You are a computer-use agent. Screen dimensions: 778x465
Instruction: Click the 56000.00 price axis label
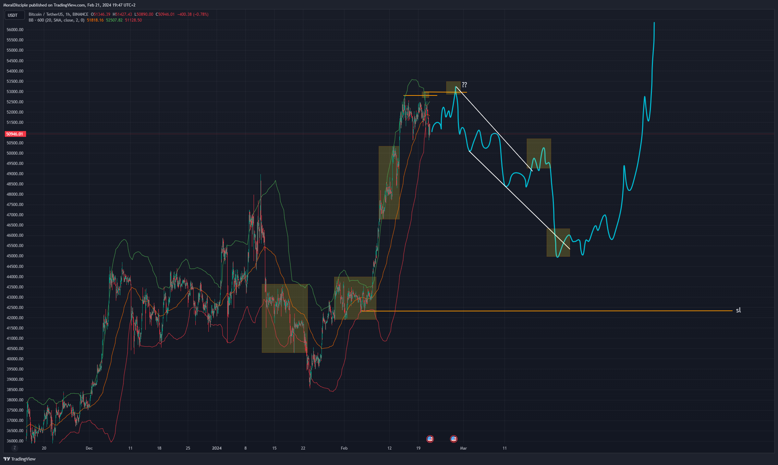15,30
